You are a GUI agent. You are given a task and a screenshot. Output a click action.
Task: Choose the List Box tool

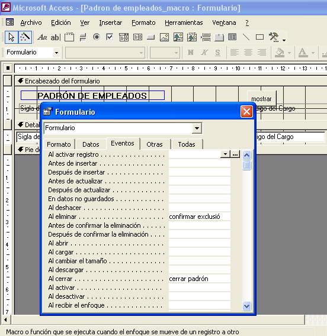coord(137,37)
